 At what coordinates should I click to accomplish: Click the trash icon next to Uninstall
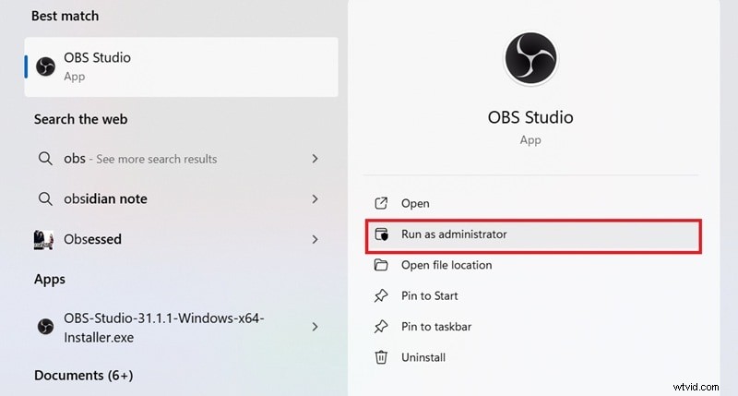pos(381,357)
